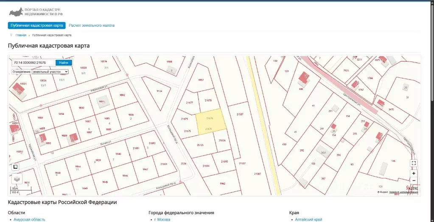Click parcel label 446 on the map
Viewport: 434px width, 222px height.
pyautogui.click(x=301, y=89)
